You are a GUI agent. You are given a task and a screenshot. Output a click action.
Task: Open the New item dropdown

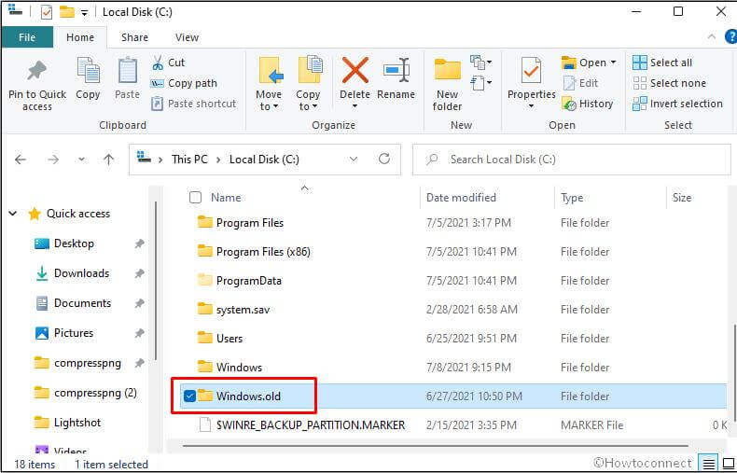pos(480,63)
